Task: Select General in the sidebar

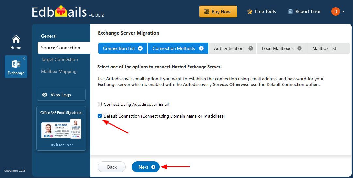Action: click(x=49, y=36)
